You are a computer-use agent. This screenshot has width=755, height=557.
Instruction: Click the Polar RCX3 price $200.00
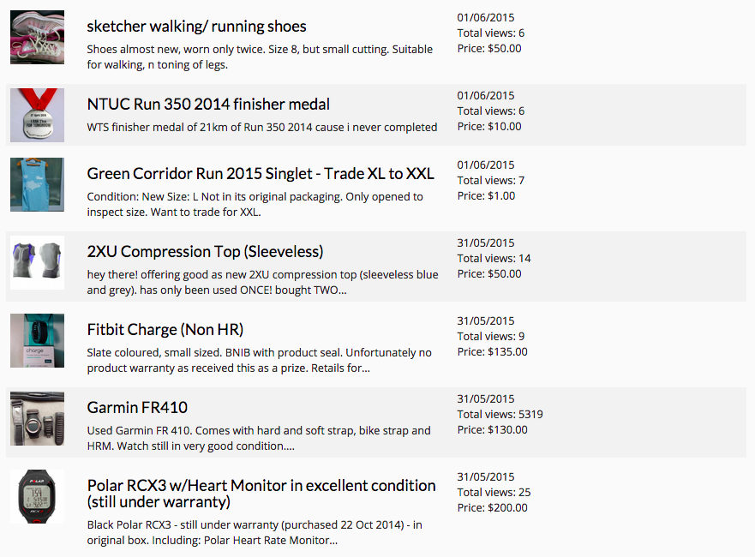point(492,508)
